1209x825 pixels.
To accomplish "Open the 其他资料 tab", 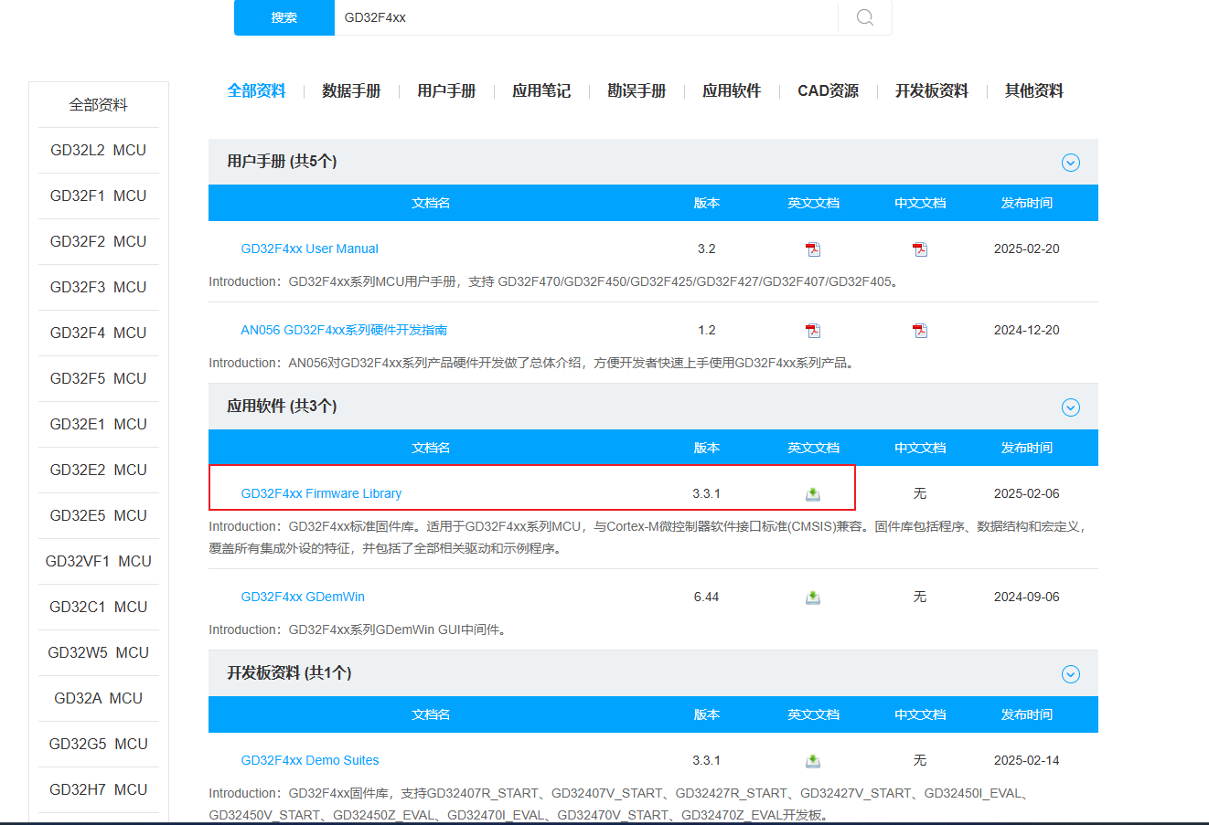I will tap(1034, 90).
